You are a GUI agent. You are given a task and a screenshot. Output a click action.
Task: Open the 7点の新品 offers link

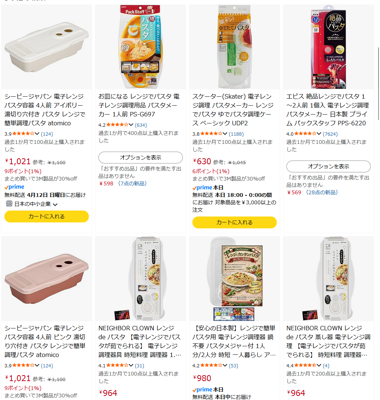pyautogui.click(x=132, y=184)
